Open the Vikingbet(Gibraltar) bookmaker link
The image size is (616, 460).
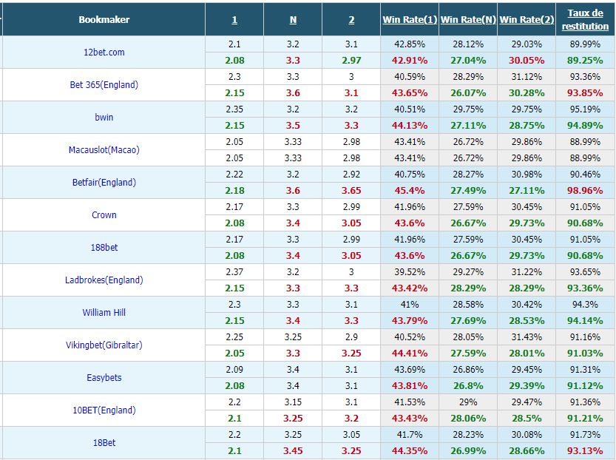(x=104, y=345)
